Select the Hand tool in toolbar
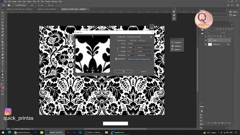240x135 pixels. point(3,74)
